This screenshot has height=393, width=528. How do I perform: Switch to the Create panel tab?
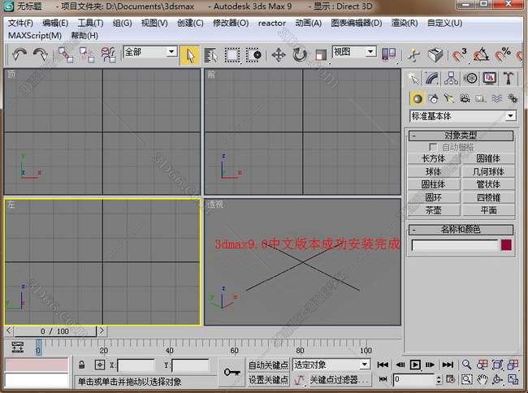tap(413, 79)
